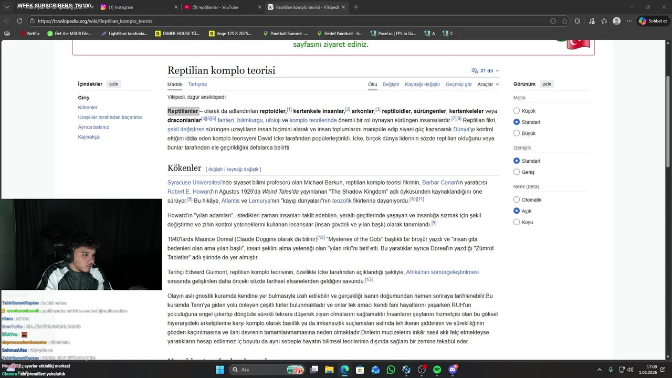Open Microsoft Edge from the taskbar
672x378 pixels.
[x=344, y=370]
